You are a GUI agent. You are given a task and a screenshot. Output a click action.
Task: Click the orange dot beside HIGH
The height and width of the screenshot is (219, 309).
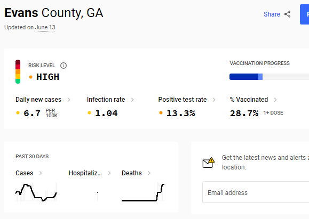click(x=30, y=77)
